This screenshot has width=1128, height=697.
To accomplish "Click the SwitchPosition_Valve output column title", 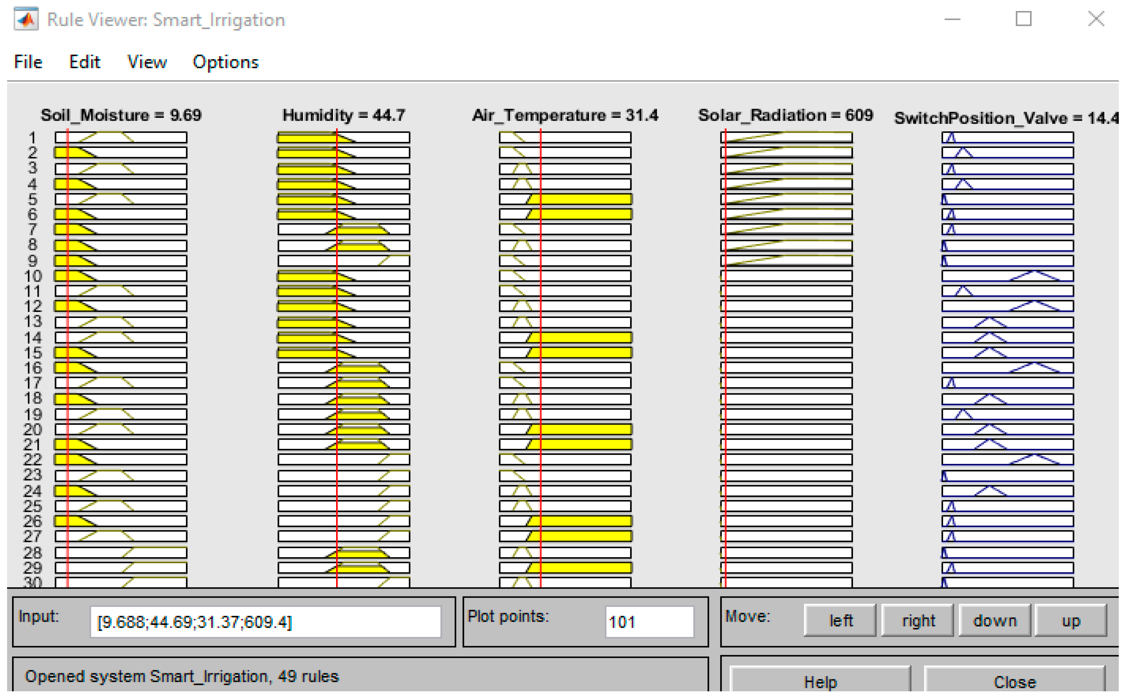I will coord(1006,118).
